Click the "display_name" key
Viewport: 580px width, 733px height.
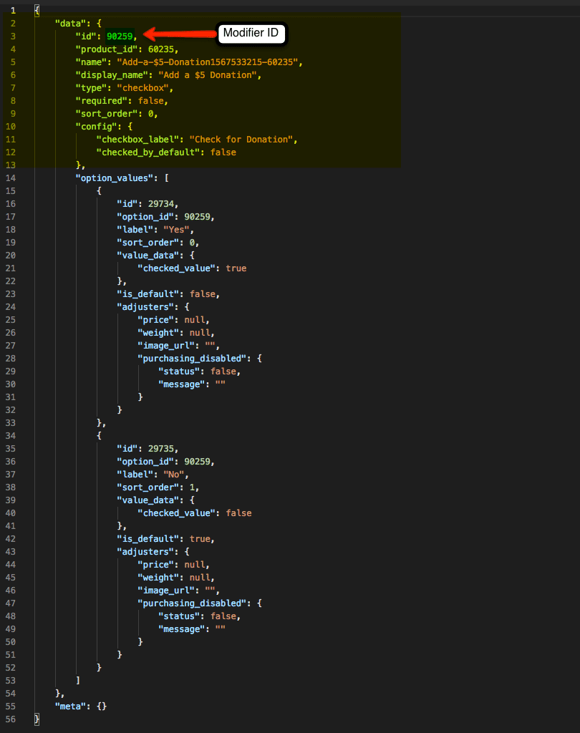pos(112,75)
